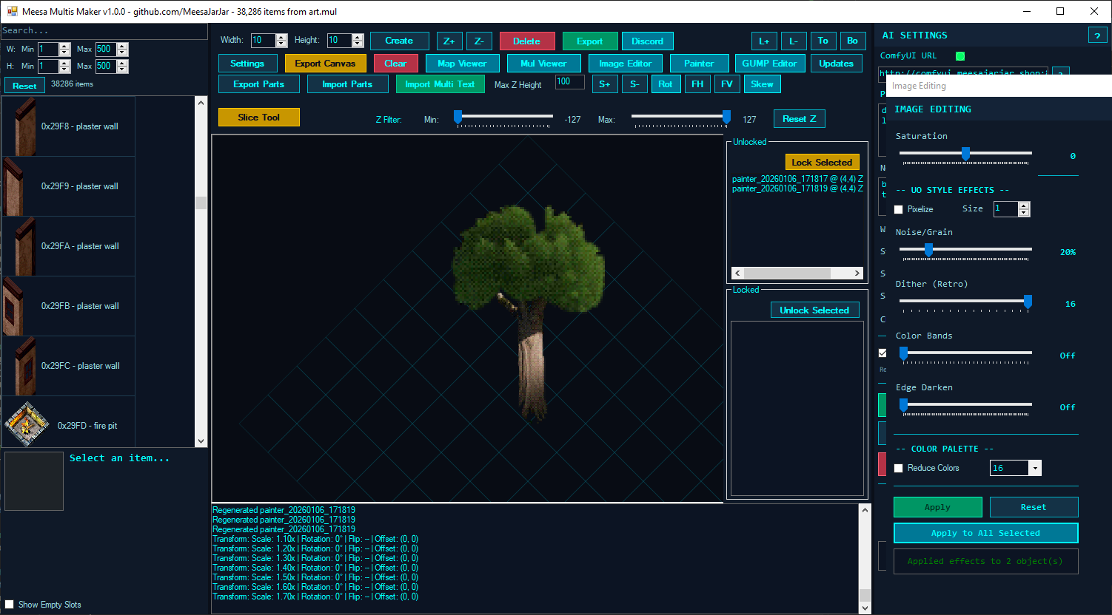Click the item Search field
The image size is (1112, 615).
click(x=104, y=31)
